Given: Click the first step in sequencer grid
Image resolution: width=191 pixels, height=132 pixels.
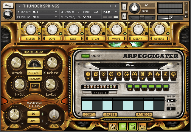Looking at the screenshot, I should [x=87, y=105].
